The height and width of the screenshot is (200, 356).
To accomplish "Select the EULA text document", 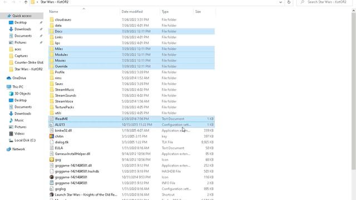I will click(x=59, y=148).
